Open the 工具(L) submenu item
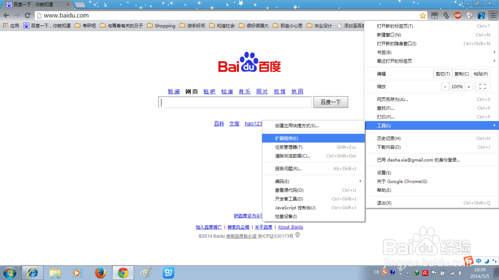Screen dimensions: 499x280 (432, 126)
